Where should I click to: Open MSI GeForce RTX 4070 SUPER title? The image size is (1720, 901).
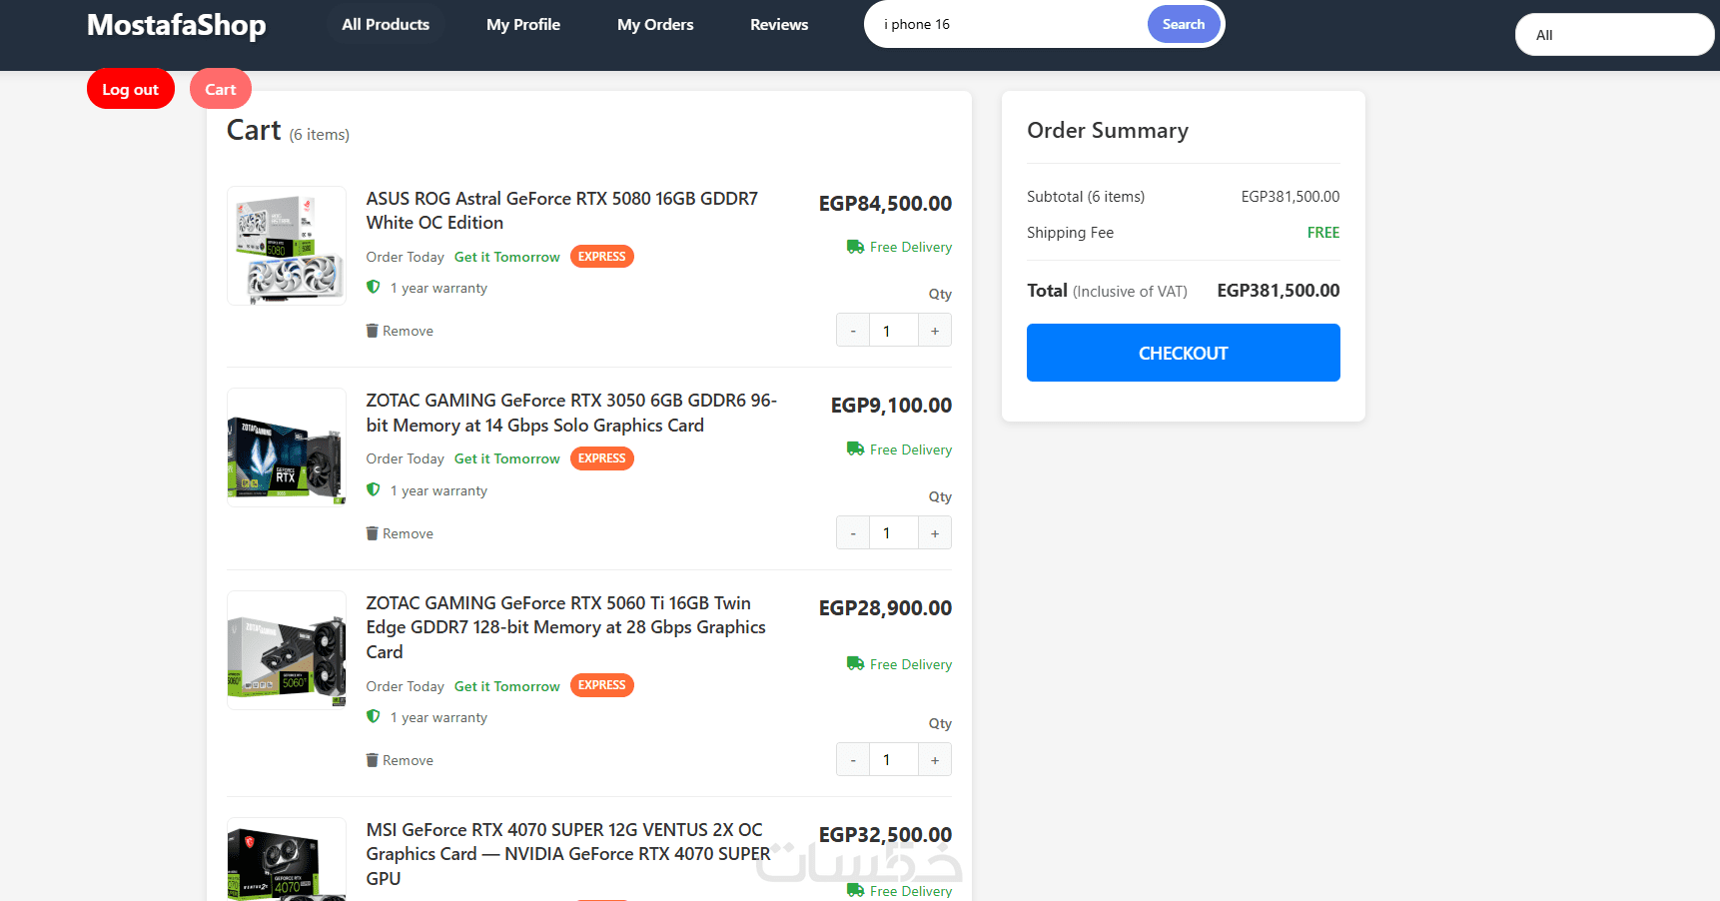click(568, 854)
